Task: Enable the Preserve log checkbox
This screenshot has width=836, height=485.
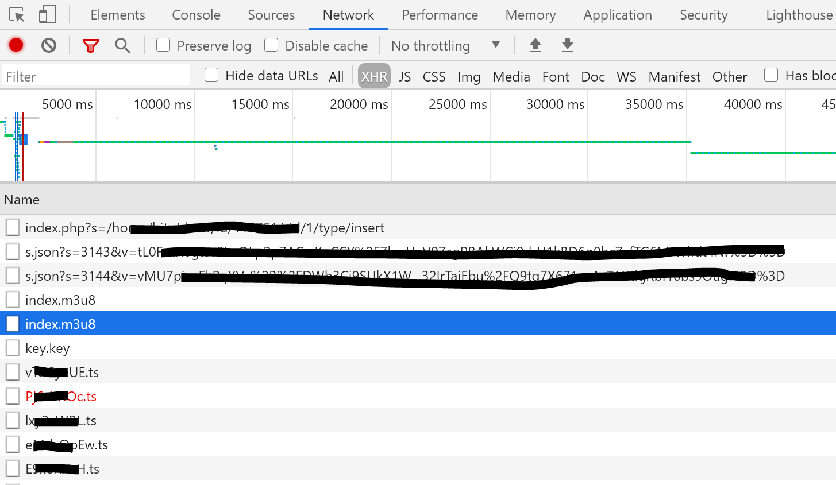Action: point(163,45)
